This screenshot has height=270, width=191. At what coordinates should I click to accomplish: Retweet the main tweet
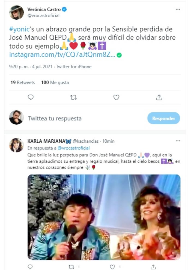click(73, 97)
